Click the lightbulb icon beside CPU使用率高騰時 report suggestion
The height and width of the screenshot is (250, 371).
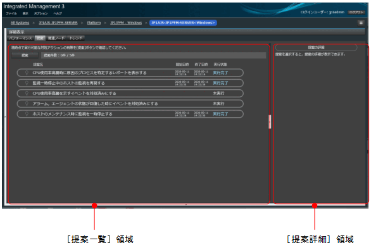(27, 73)
